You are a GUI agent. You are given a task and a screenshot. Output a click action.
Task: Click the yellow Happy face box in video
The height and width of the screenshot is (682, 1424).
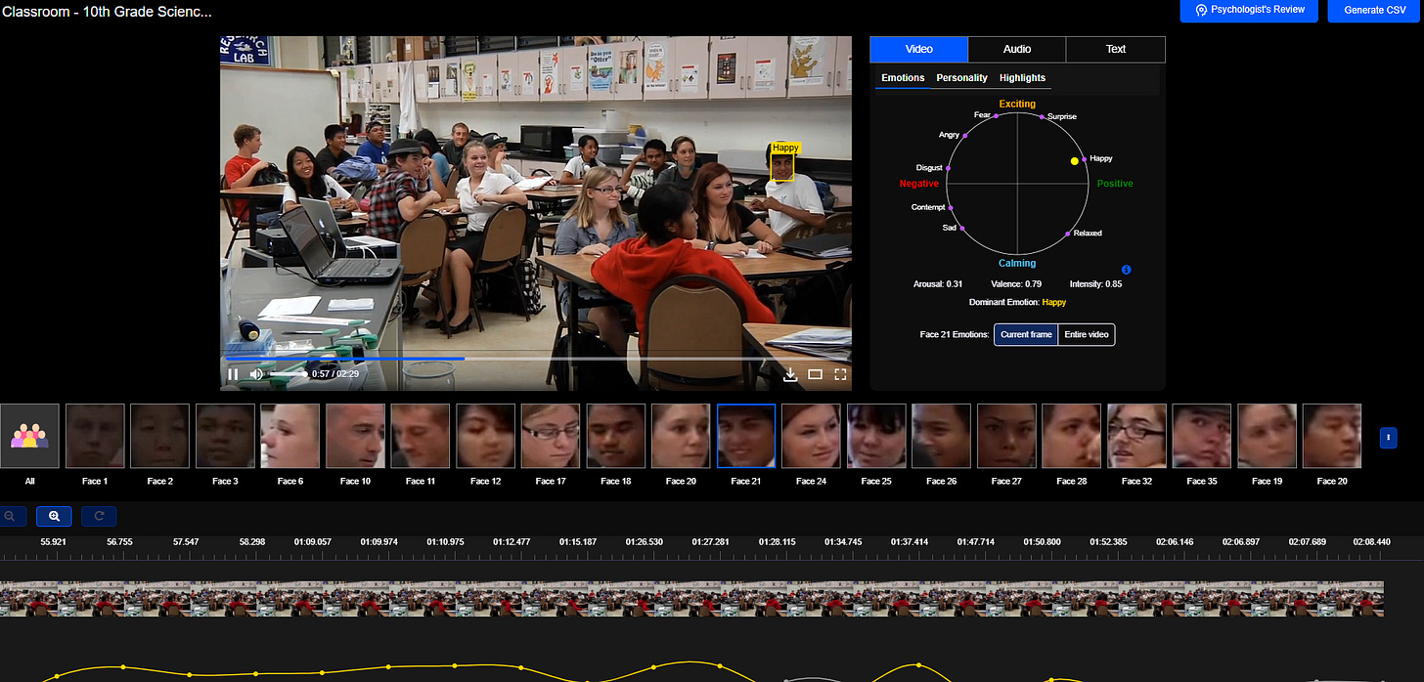(x=780, y=167)
